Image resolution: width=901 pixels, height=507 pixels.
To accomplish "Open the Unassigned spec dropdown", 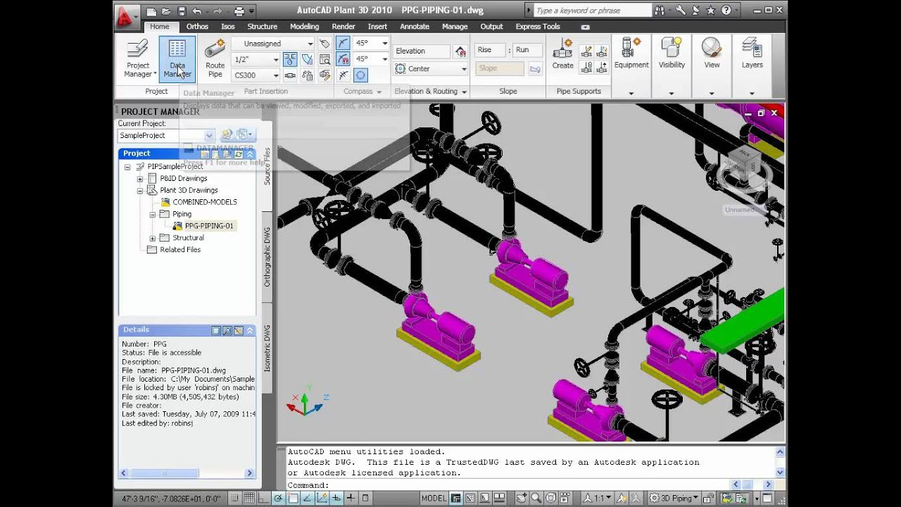I will point(273,44).
